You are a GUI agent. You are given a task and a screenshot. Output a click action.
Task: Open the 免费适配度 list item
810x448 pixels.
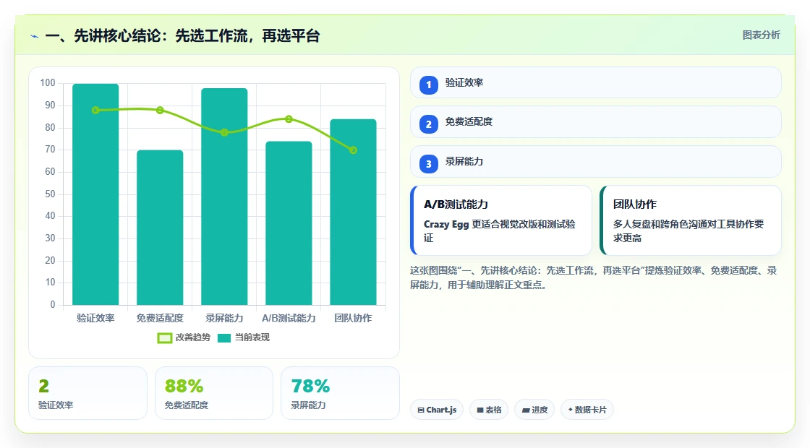click(x=596, y=122)
